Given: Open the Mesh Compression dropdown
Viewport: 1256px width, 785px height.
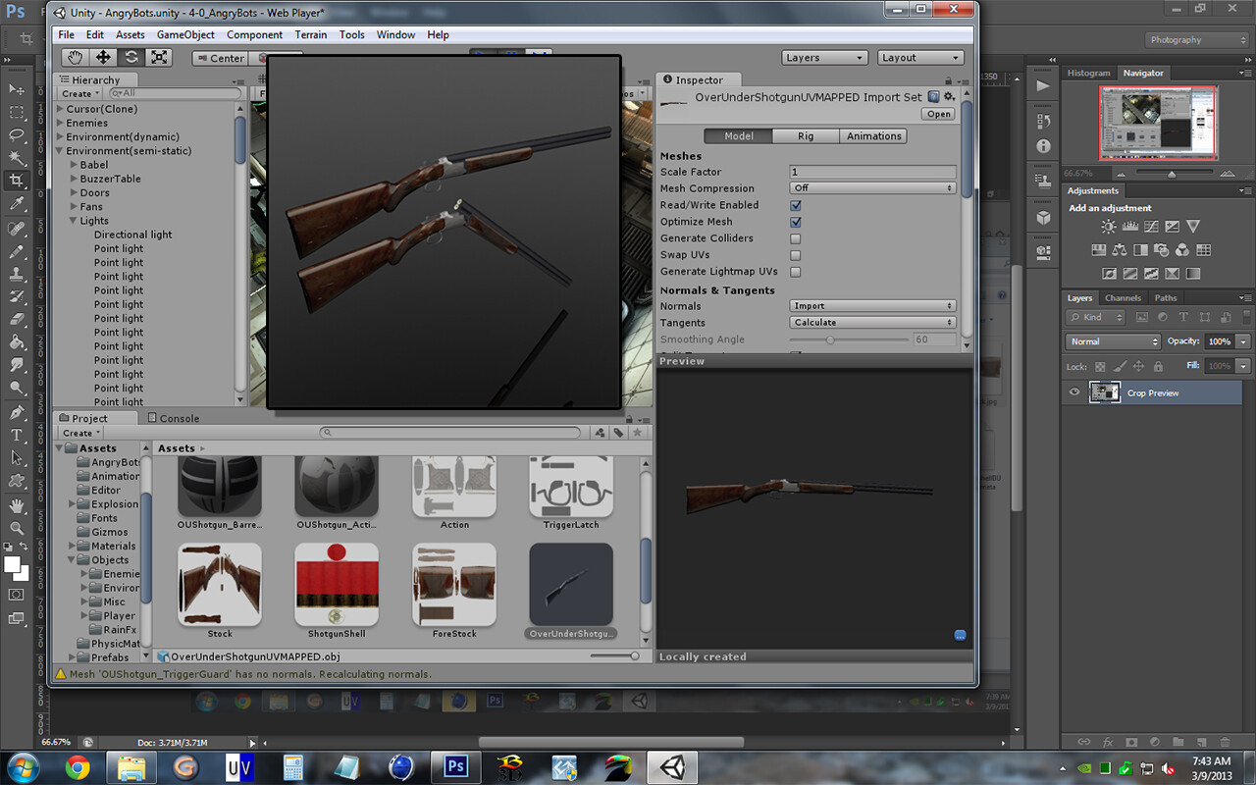Looking at the screenshot, I should pyautogui.click(x=871, y=187).
